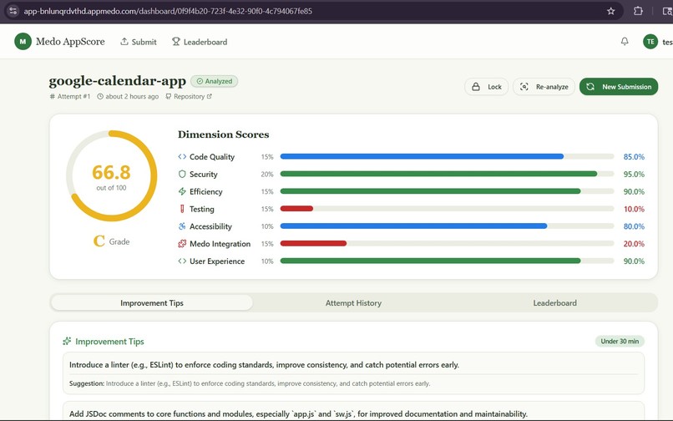This screenshot has height=421, width=673.
Task: Click the external link icon after Repository
Action: coord(210,96)
